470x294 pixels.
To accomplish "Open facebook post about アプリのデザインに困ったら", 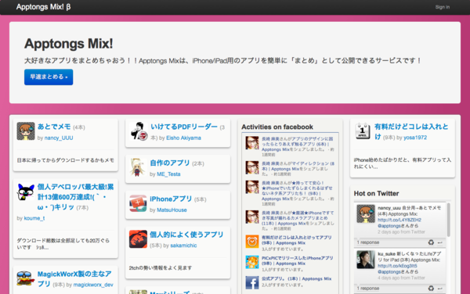I will tap(298, 144).
